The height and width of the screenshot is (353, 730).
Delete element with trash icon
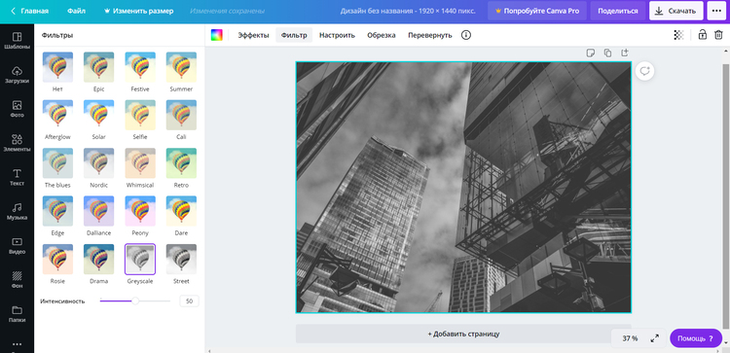pos(718,35)
